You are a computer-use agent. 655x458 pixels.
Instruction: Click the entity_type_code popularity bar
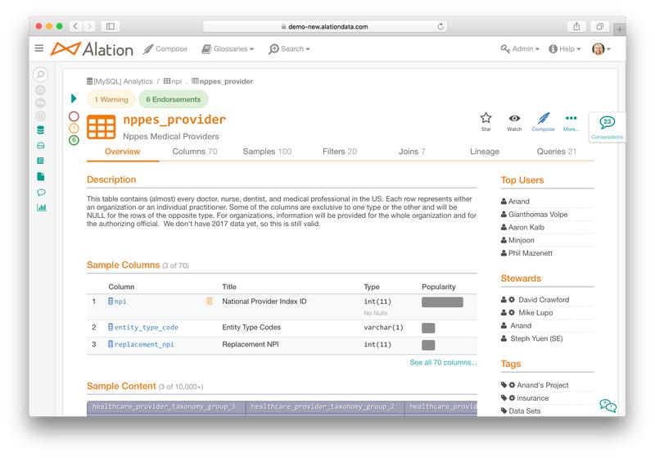click(428, 328)
